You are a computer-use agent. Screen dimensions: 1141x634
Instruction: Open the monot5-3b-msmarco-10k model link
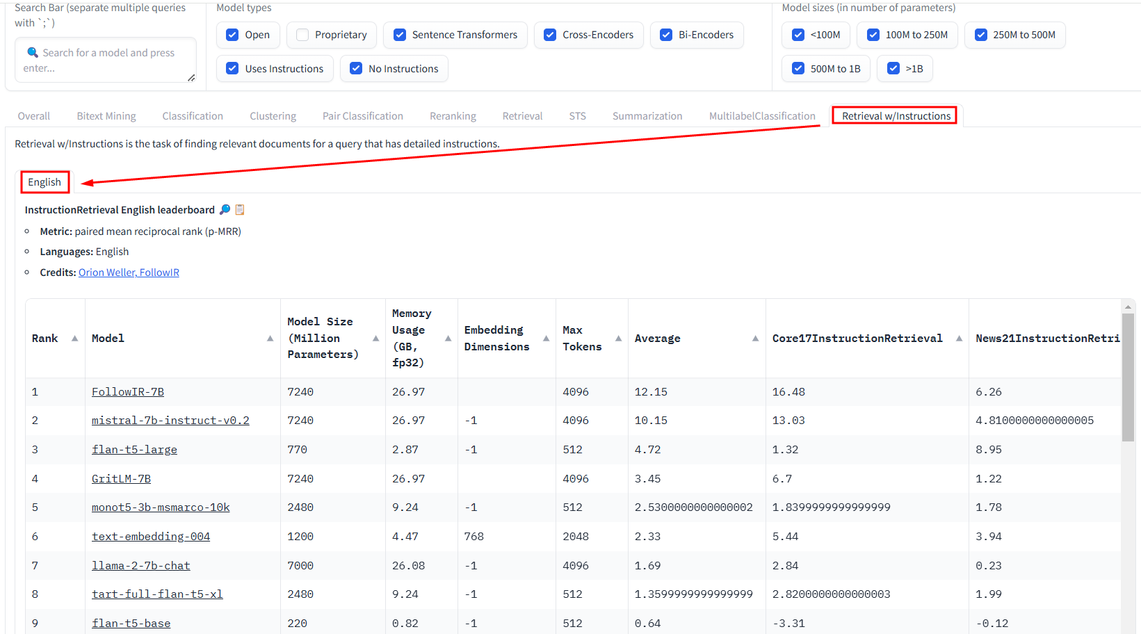point(161,507)
